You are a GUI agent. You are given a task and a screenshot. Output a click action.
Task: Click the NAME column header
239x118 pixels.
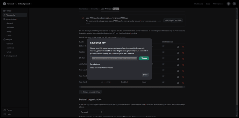[x=81, y=42]
